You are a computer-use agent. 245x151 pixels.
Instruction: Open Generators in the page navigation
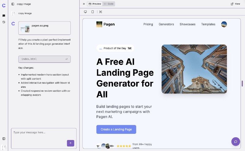pos(166,24)
